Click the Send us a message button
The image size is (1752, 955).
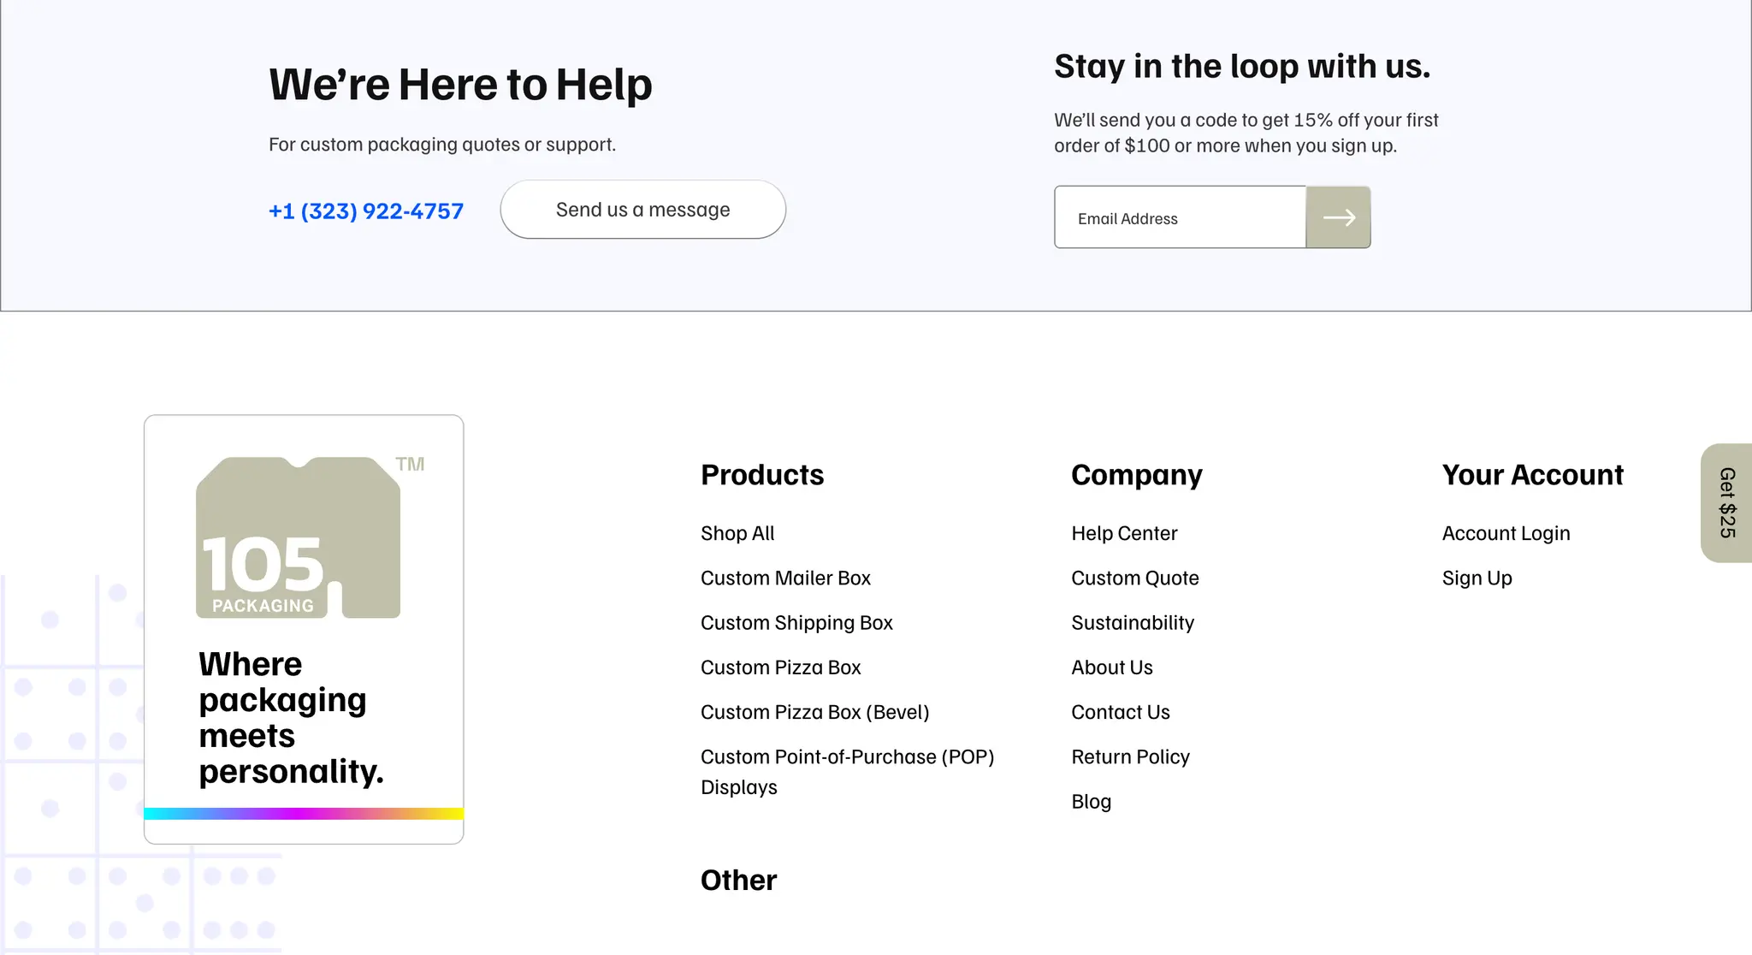tap(643, 210)
